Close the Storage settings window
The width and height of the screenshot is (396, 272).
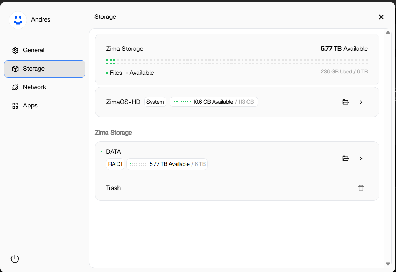(x=381, y=17)
